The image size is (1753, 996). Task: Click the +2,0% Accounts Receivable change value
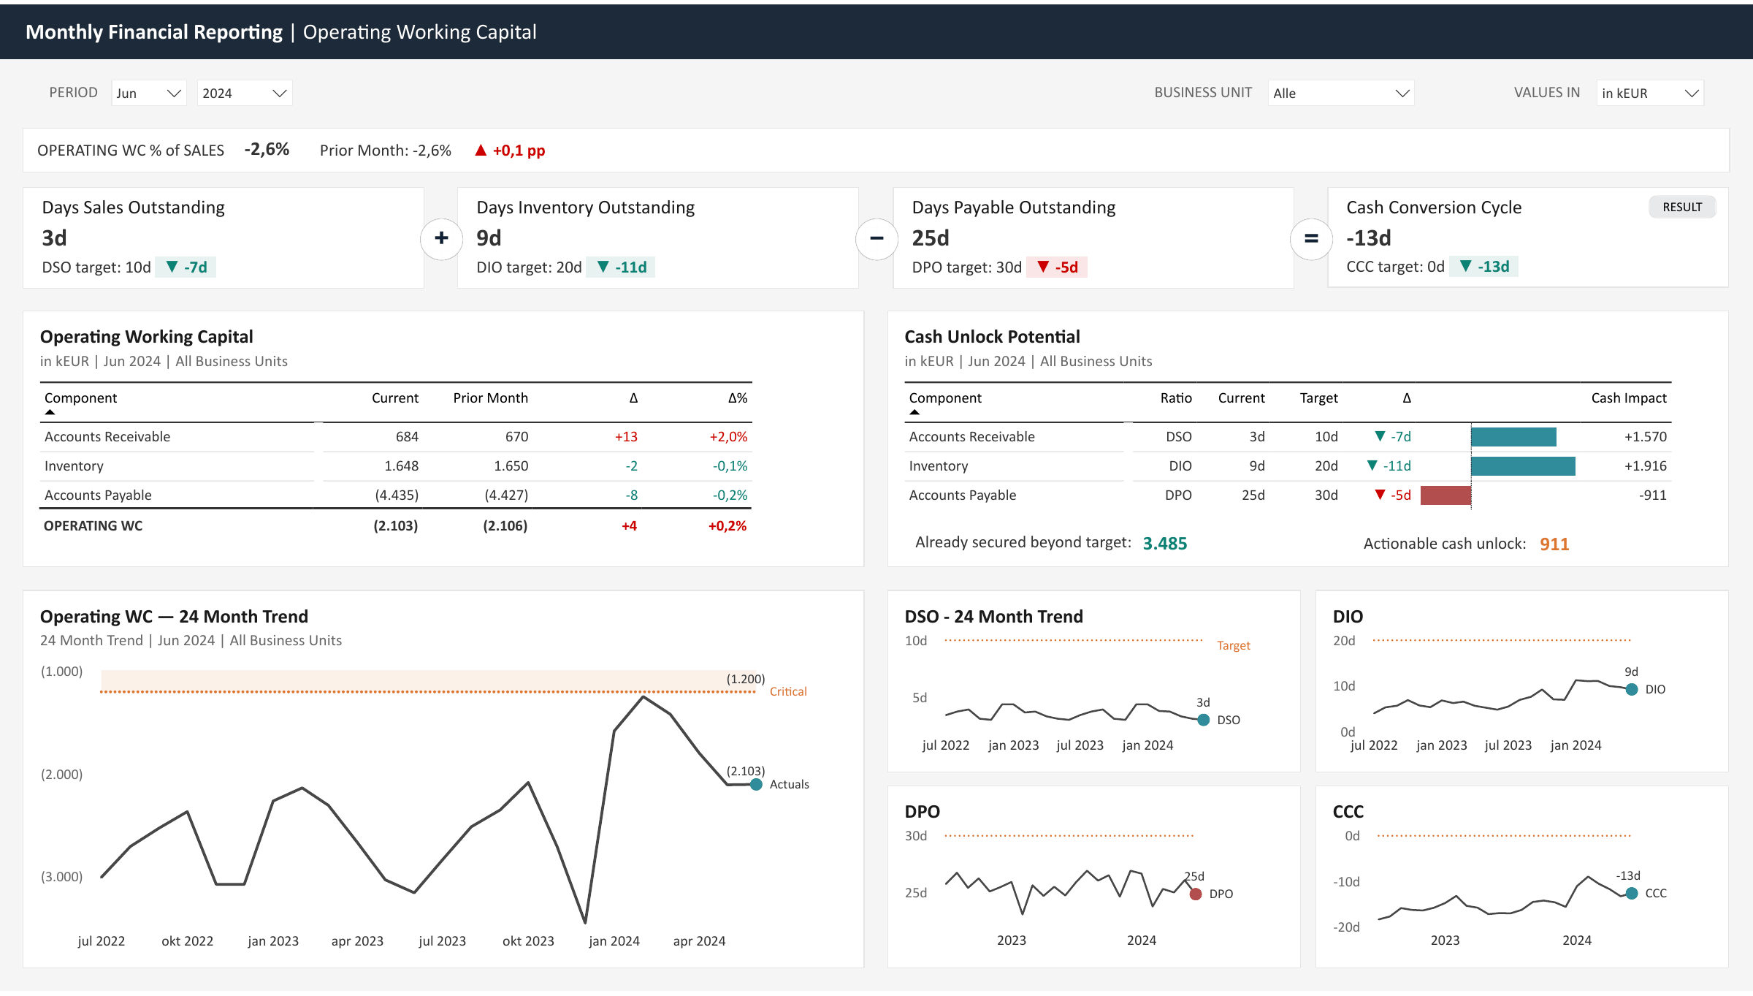coord(728,437)
